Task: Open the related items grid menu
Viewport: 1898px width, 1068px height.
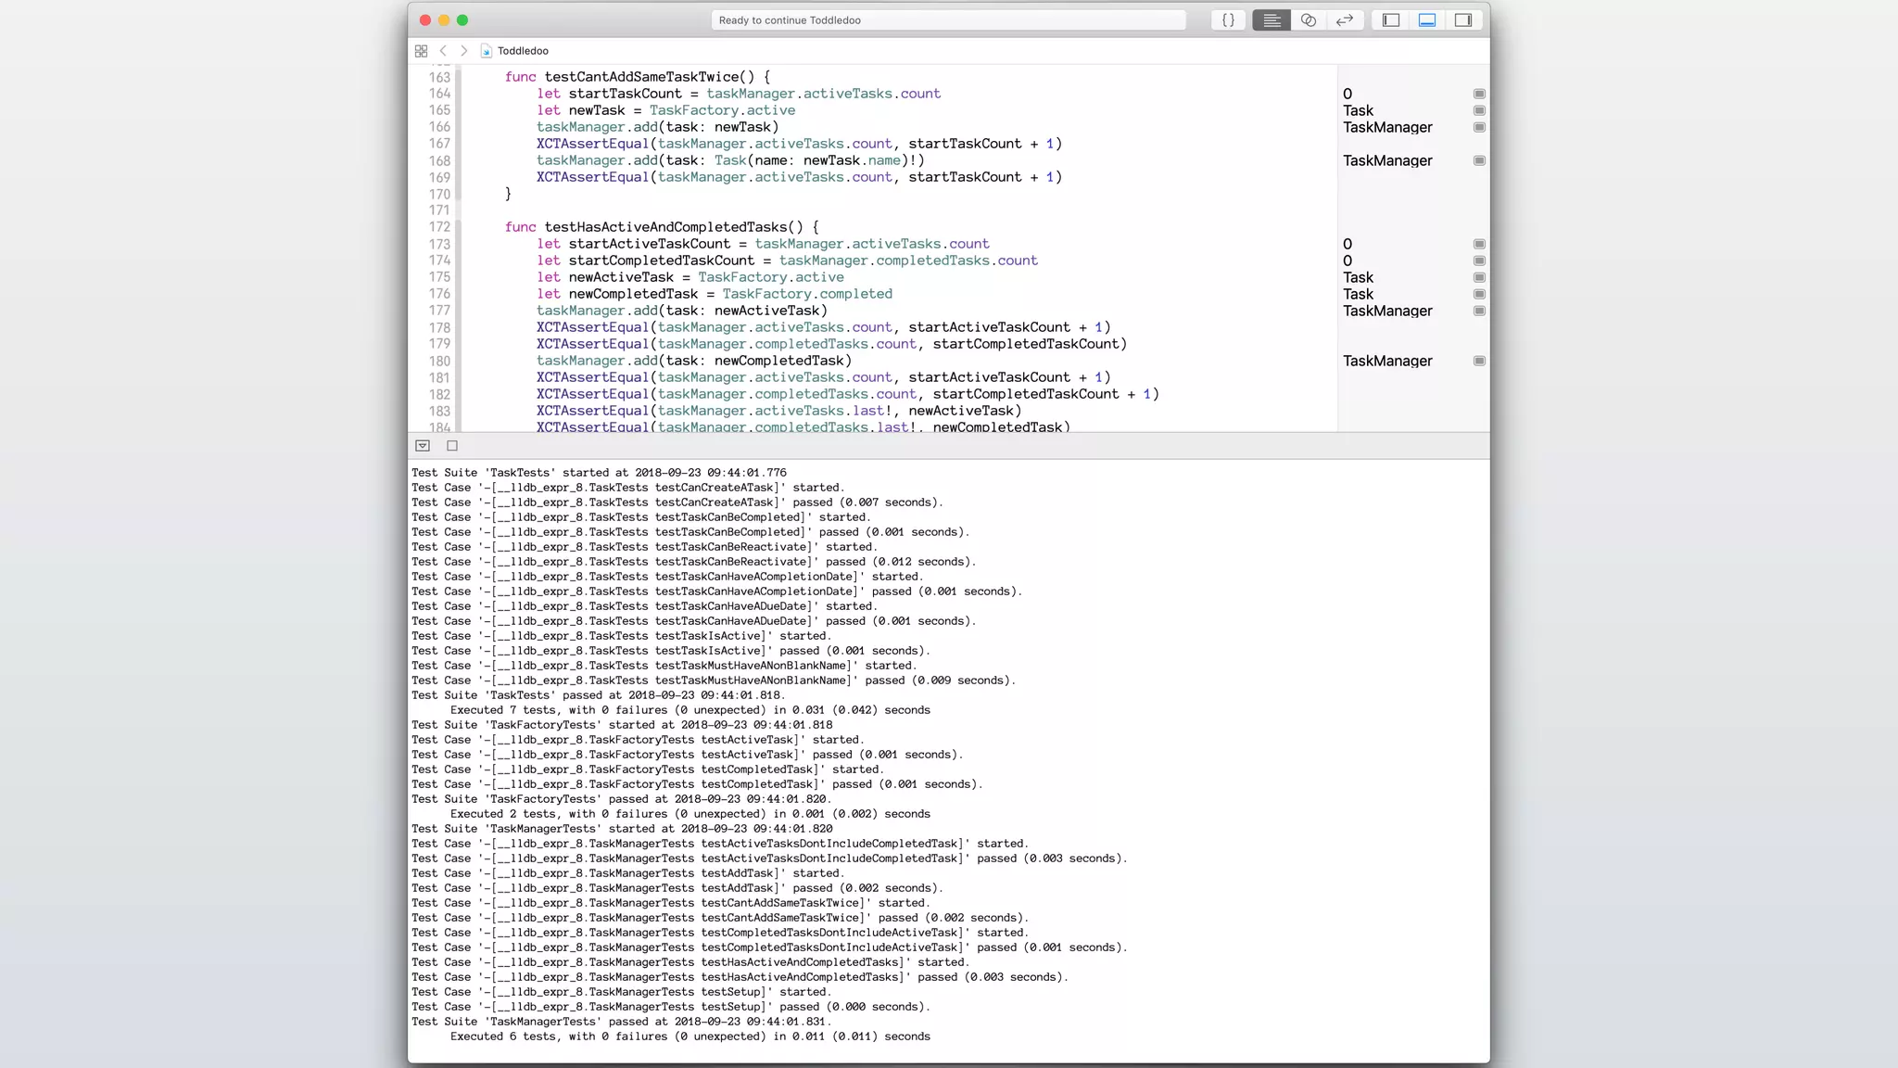Action: (x=421, y=51)
